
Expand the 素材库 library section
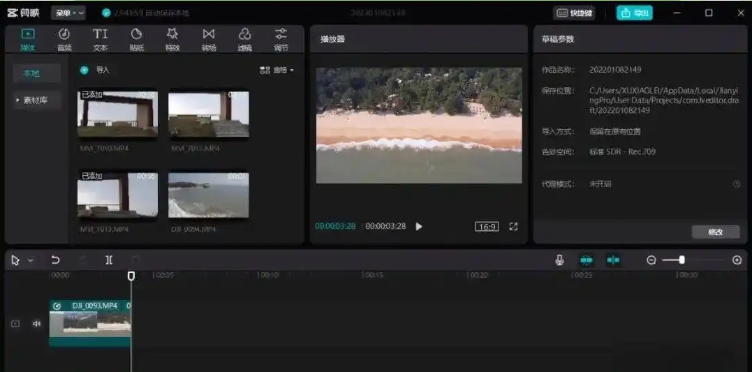(x=36, y=100)
